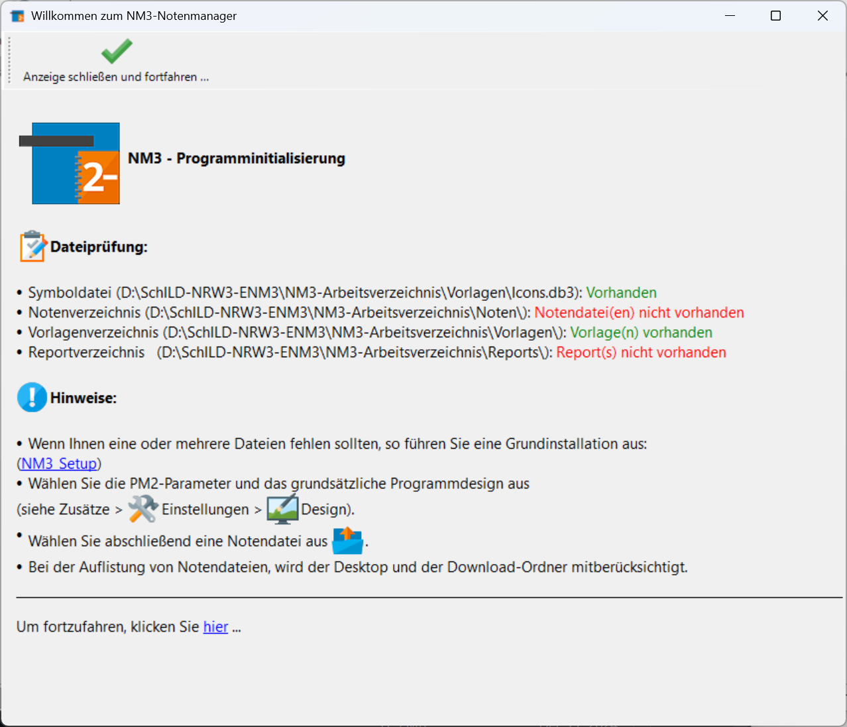Click the 'Design).' text
The width and height of the screenshot is (847, 727).
tap(328, 510)
